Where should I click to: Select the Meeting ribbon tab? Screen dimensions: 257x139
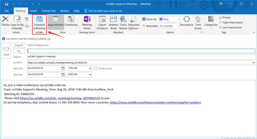(x=21, y=11)
